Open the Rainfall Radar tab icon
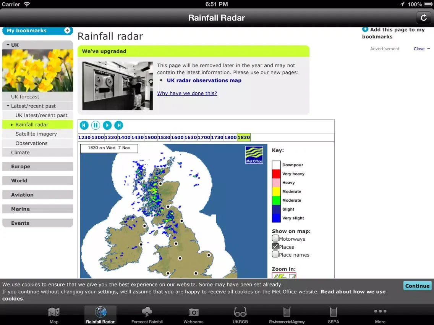 click(100, 315)
